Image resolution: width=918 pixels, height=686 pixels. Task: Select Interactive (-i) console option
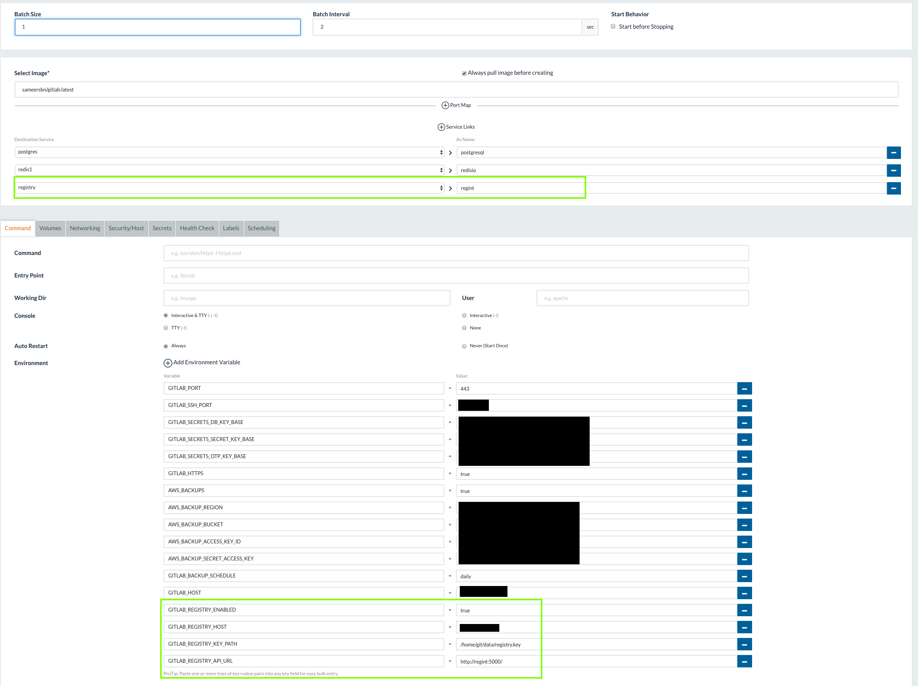[x=464, y=315]
